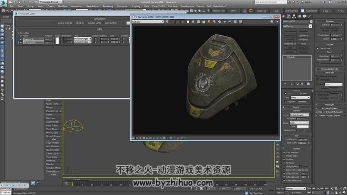Toggle Affect reflections checkbox
The width and height of the screenshot is (347, 195).
coord(285,180)
